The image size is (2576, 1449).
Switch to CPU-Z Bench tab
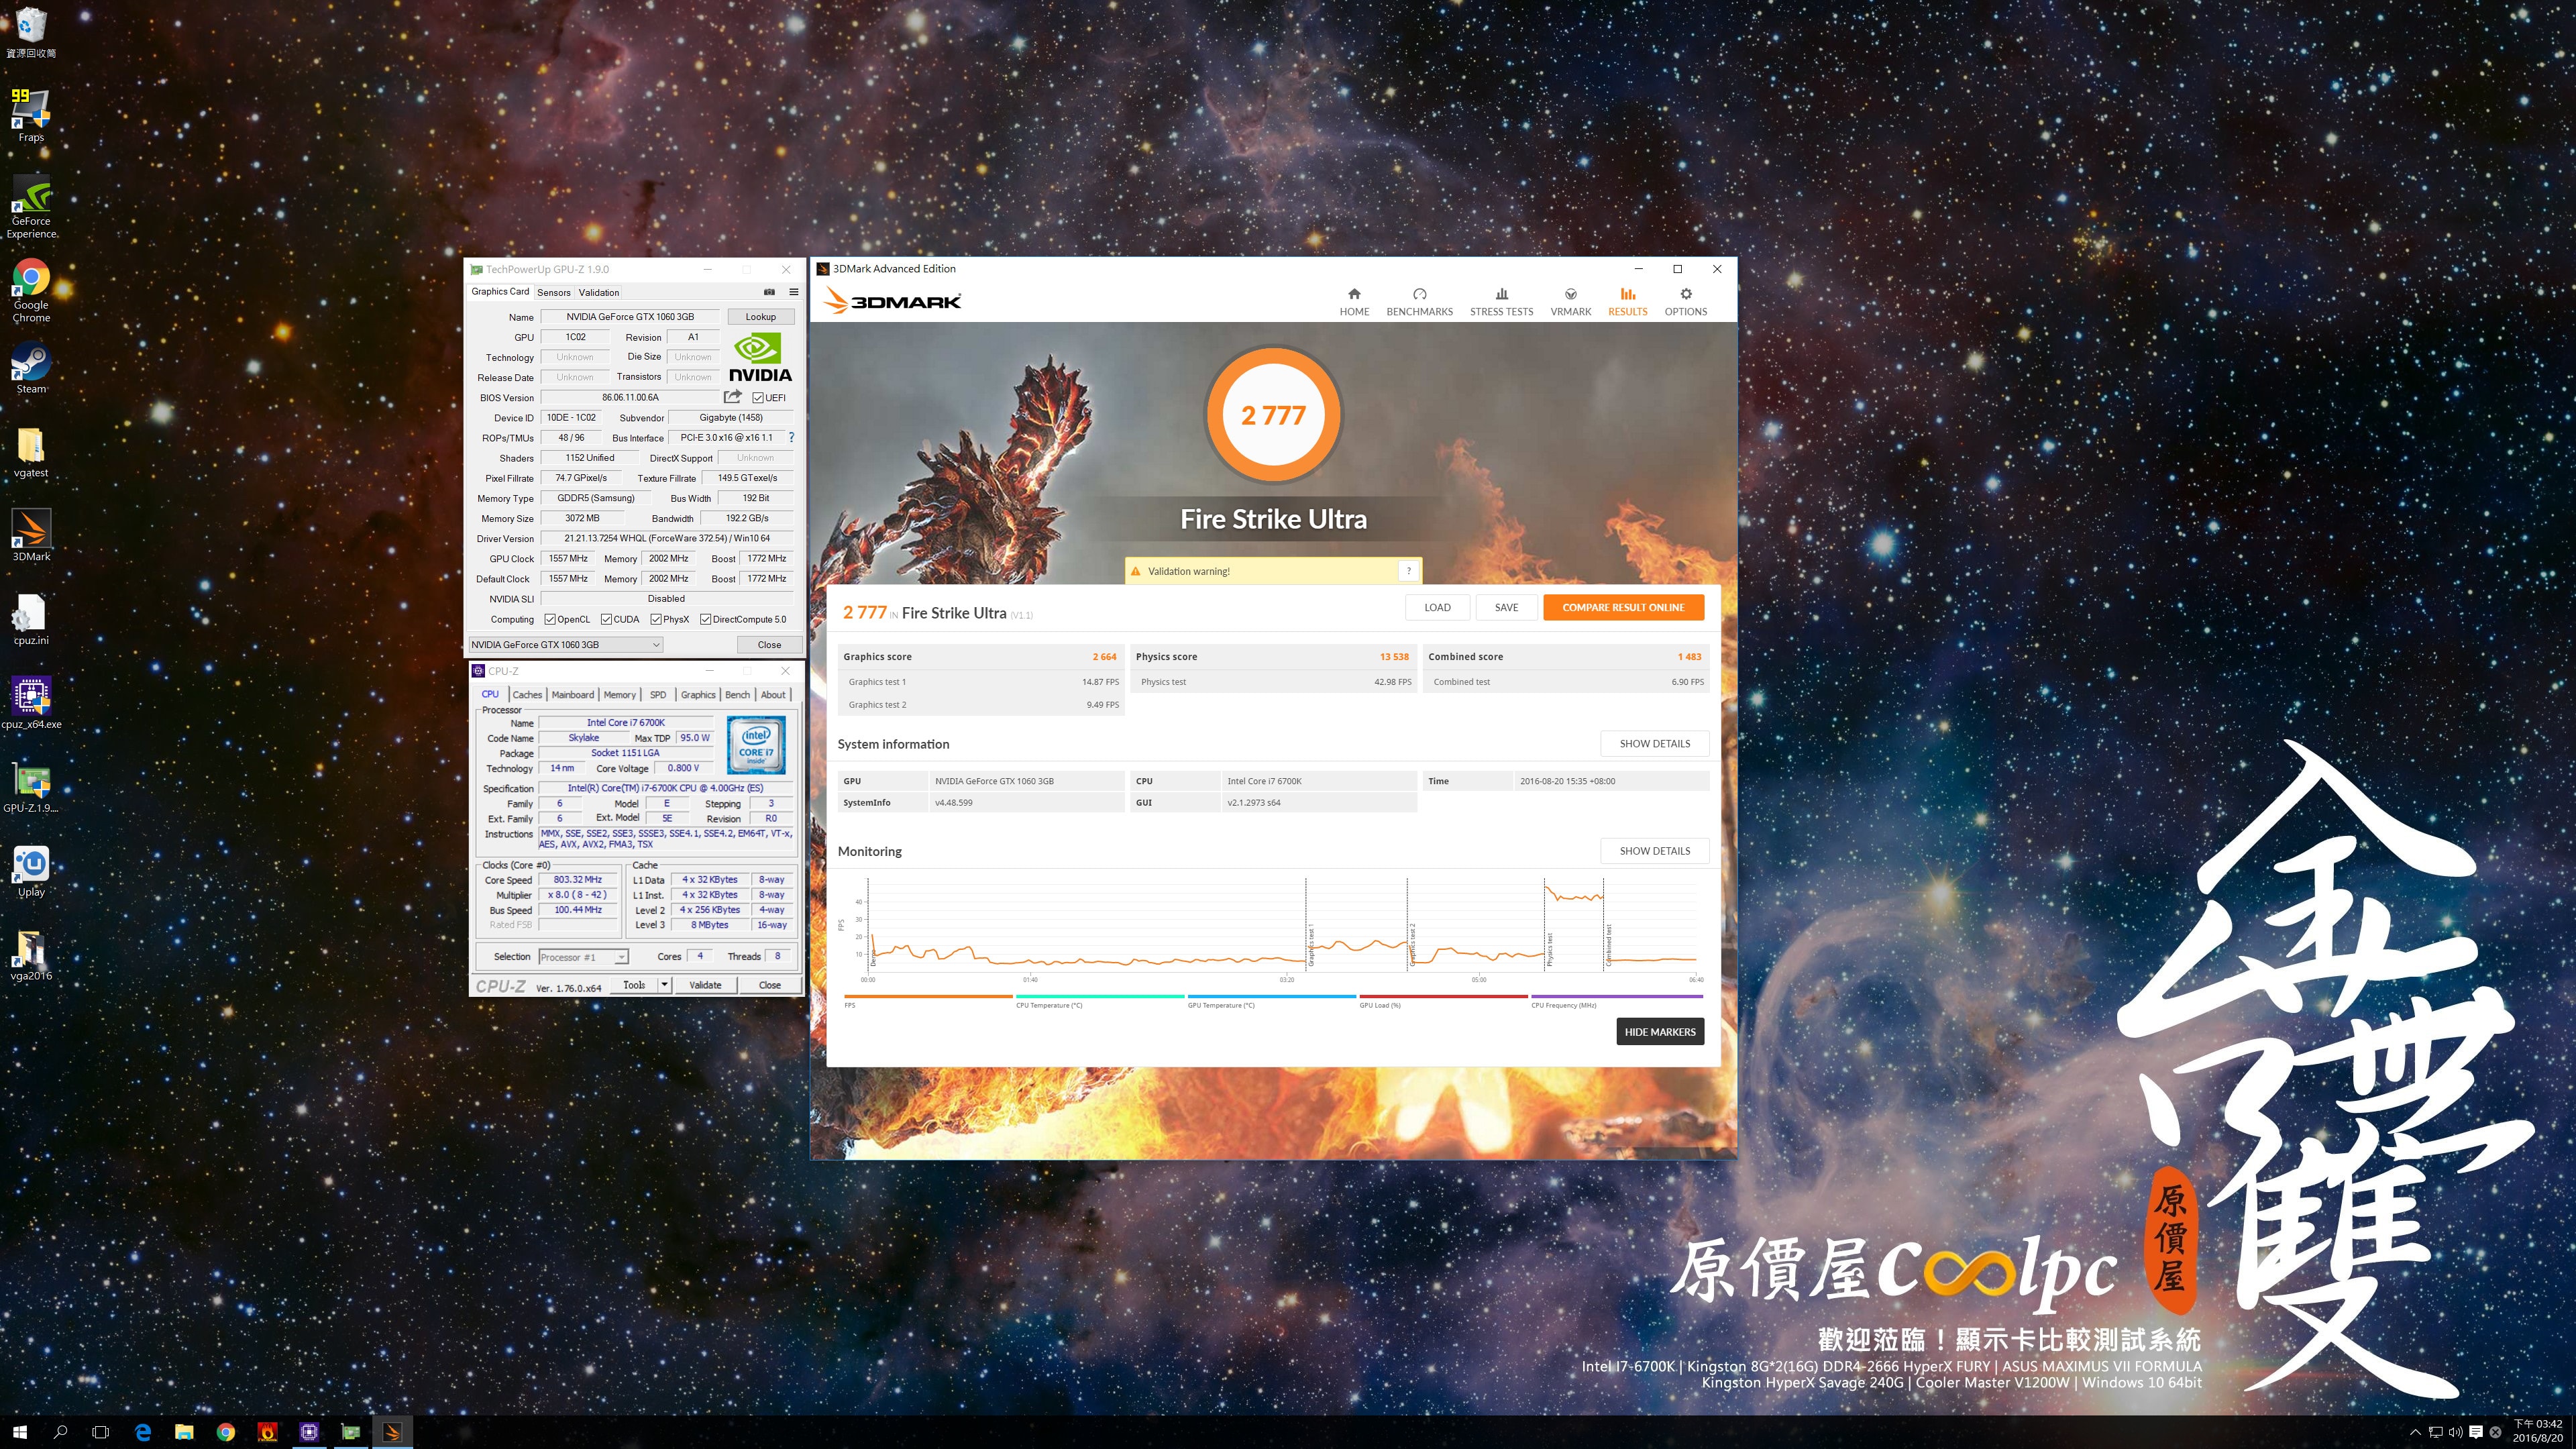tap(737, 695)
